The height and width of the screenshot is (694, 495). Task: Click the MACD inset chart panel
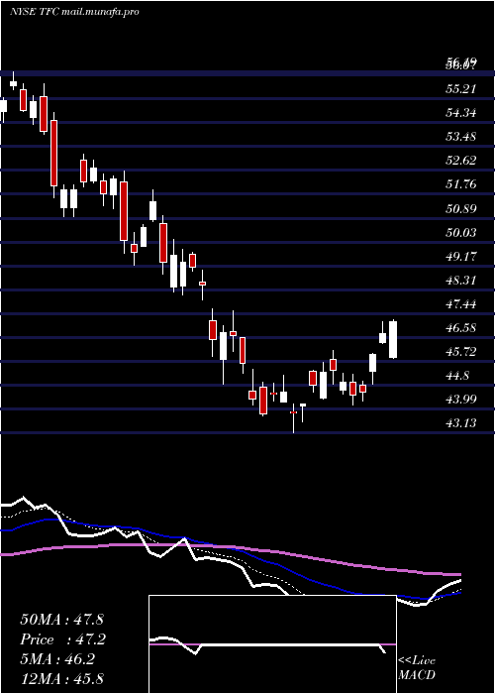[272, 644]
